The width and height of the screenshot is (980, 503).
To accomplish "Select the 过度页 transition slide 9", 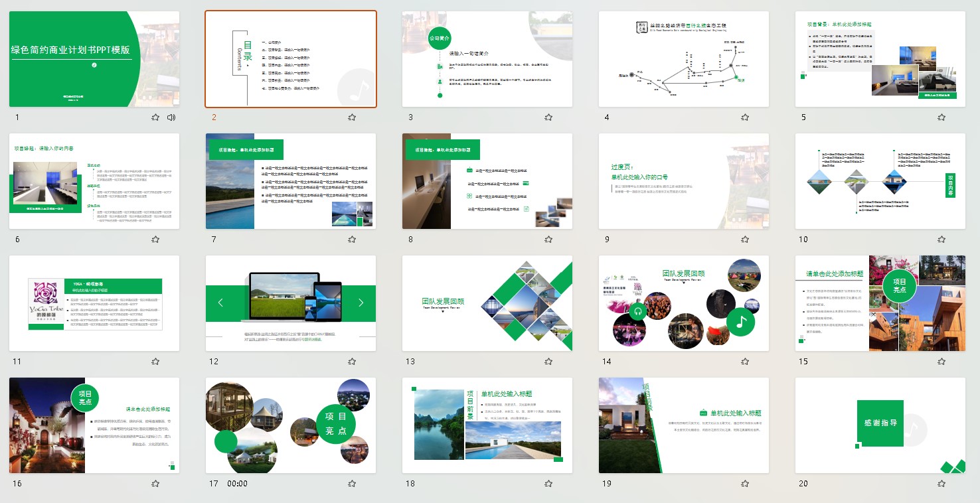I will (684, 181).
